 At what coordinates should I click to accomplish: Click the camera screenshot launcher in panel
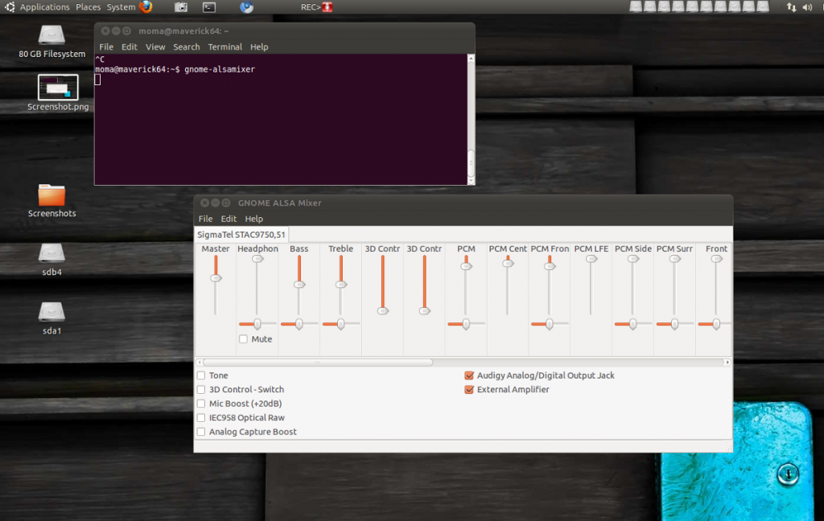pos(181,6)
